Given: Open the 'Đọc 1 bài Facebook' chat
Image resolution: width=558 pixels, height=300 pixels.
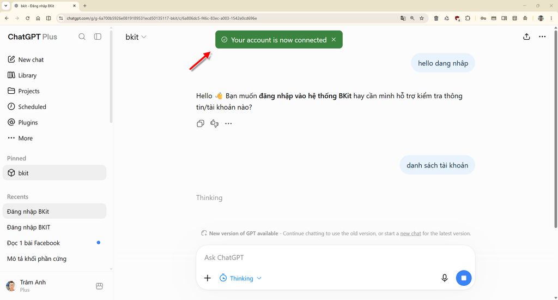Looking at the screenshot, I should tap(54, 243).
